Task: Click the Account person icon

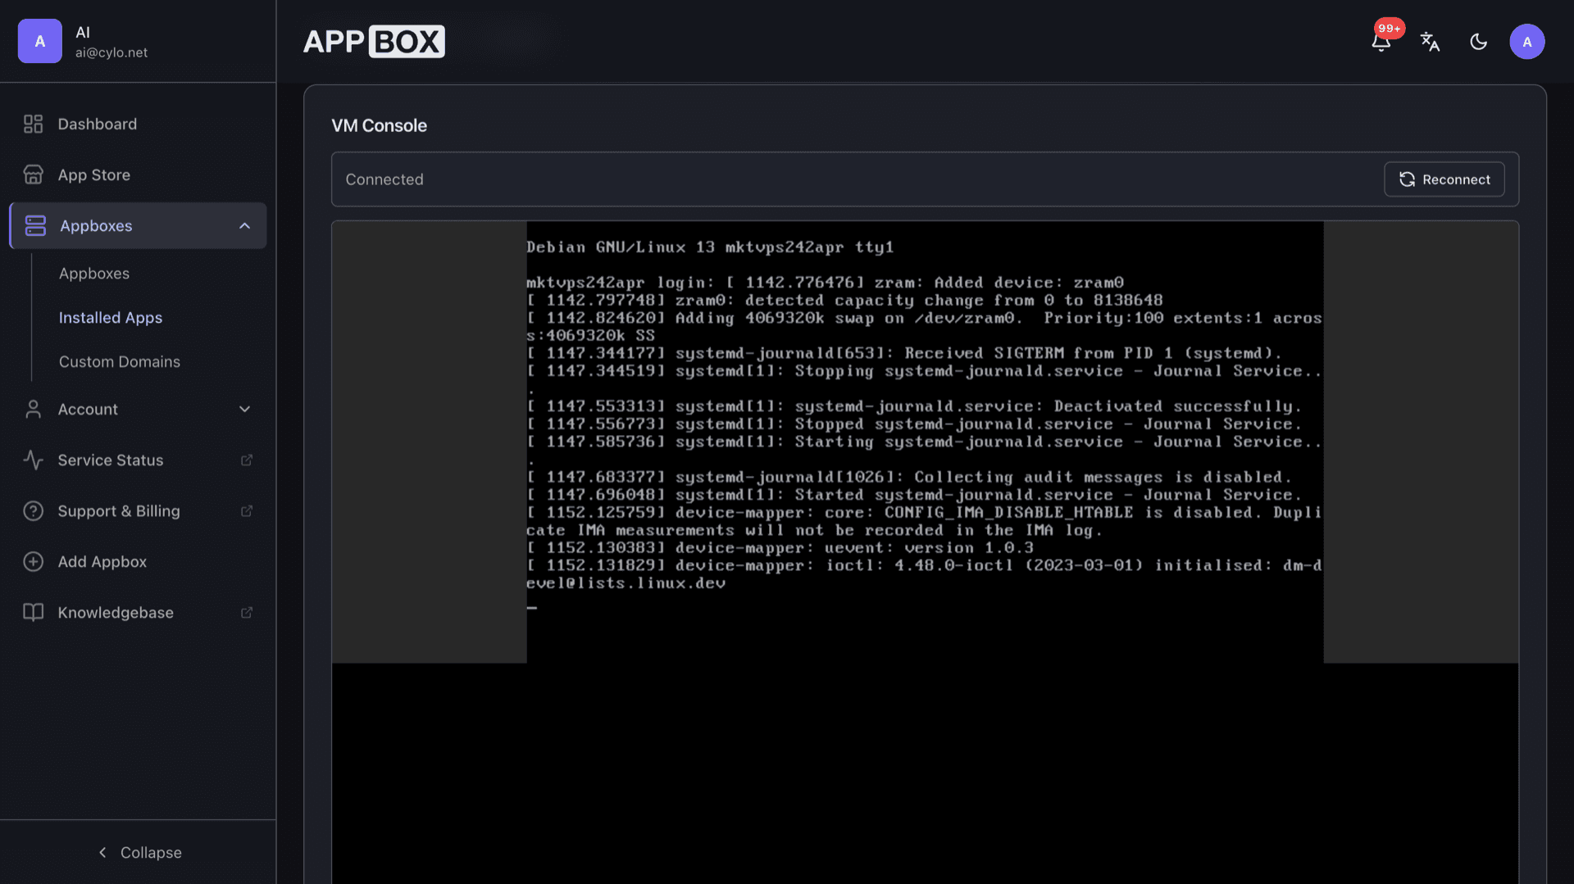Action: pos(33,409)
